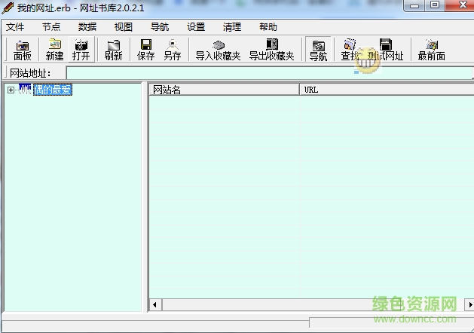474x333 pixels.
Task: Toggle the 导航 navigation toolbar button
Action: tap(318, 50)
